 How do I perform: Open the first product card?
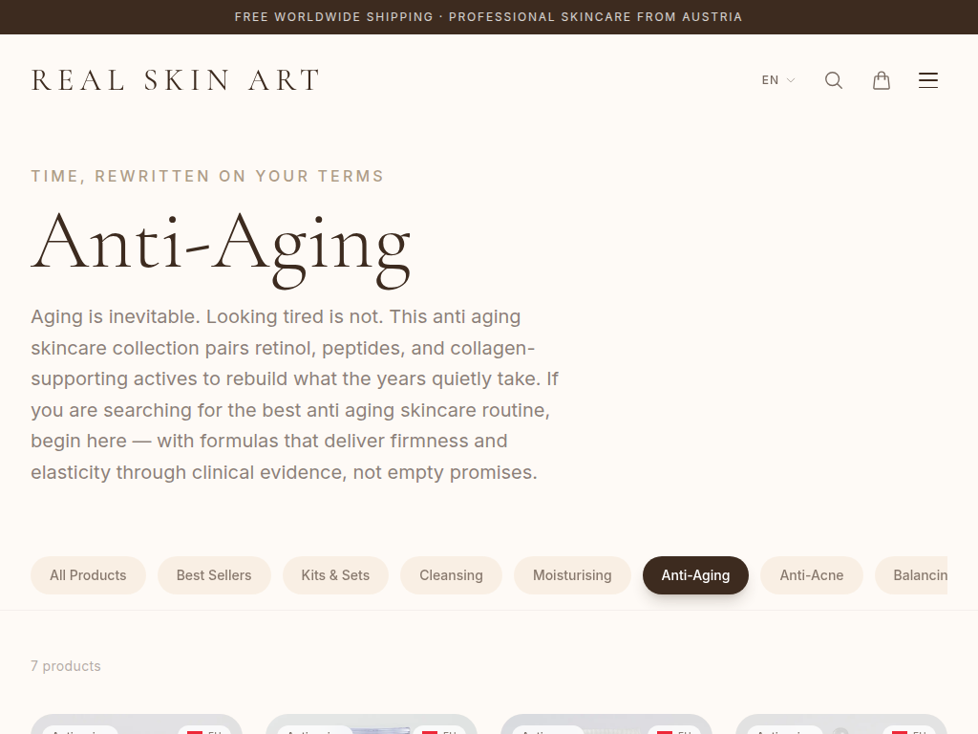click(137, 725)
